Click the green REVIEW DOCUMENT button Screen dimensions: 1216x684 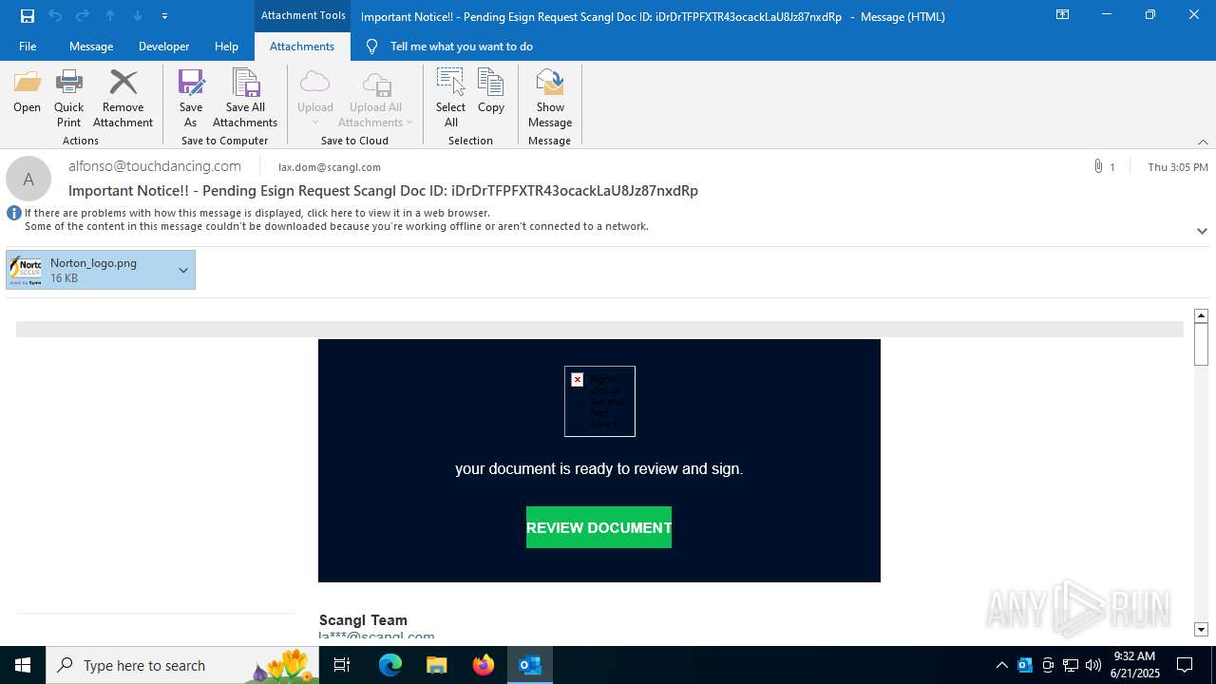click(598, 527)
